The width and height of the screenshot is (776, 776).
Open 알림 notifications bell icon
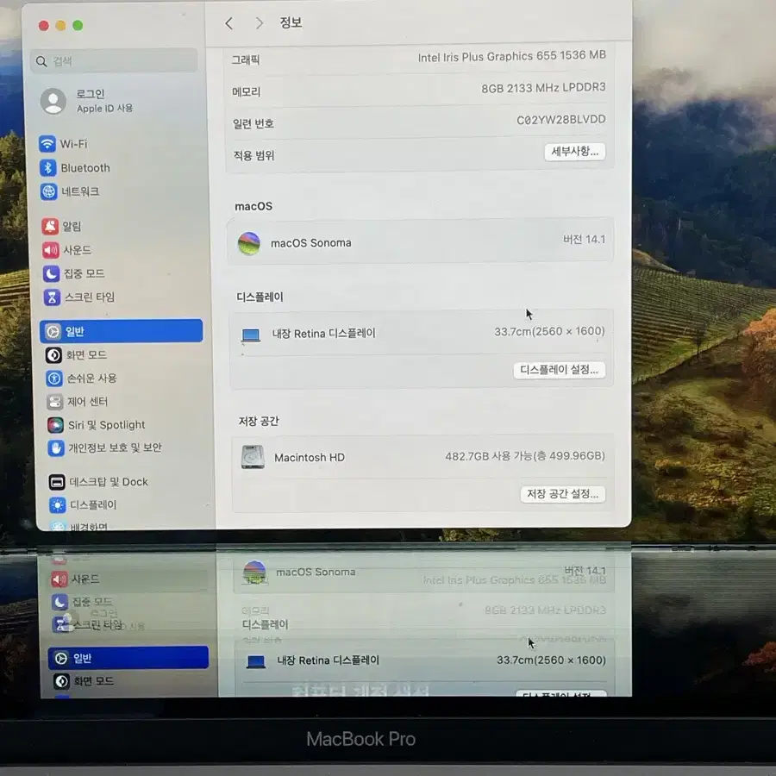pos(50,226)
